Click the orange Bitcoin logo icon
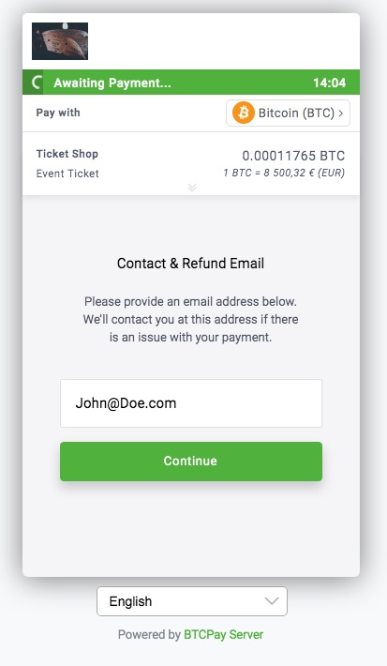Image resolution: width=387 pixels, height=666 pixels. coord(243,113)
